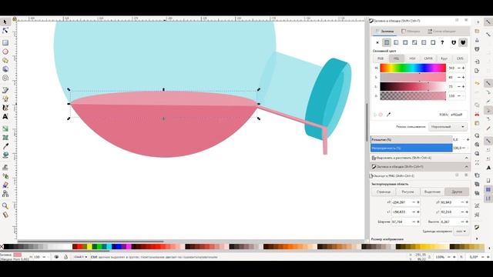Set fill to Mesh gradient
The height and width of the screenshot is (277, 493).
[414, 42]
